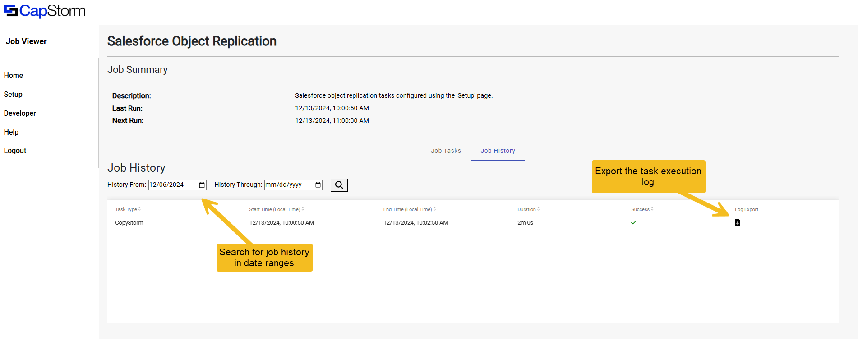Click the Next Run value 11:00:00 AM

click(332, 121)
